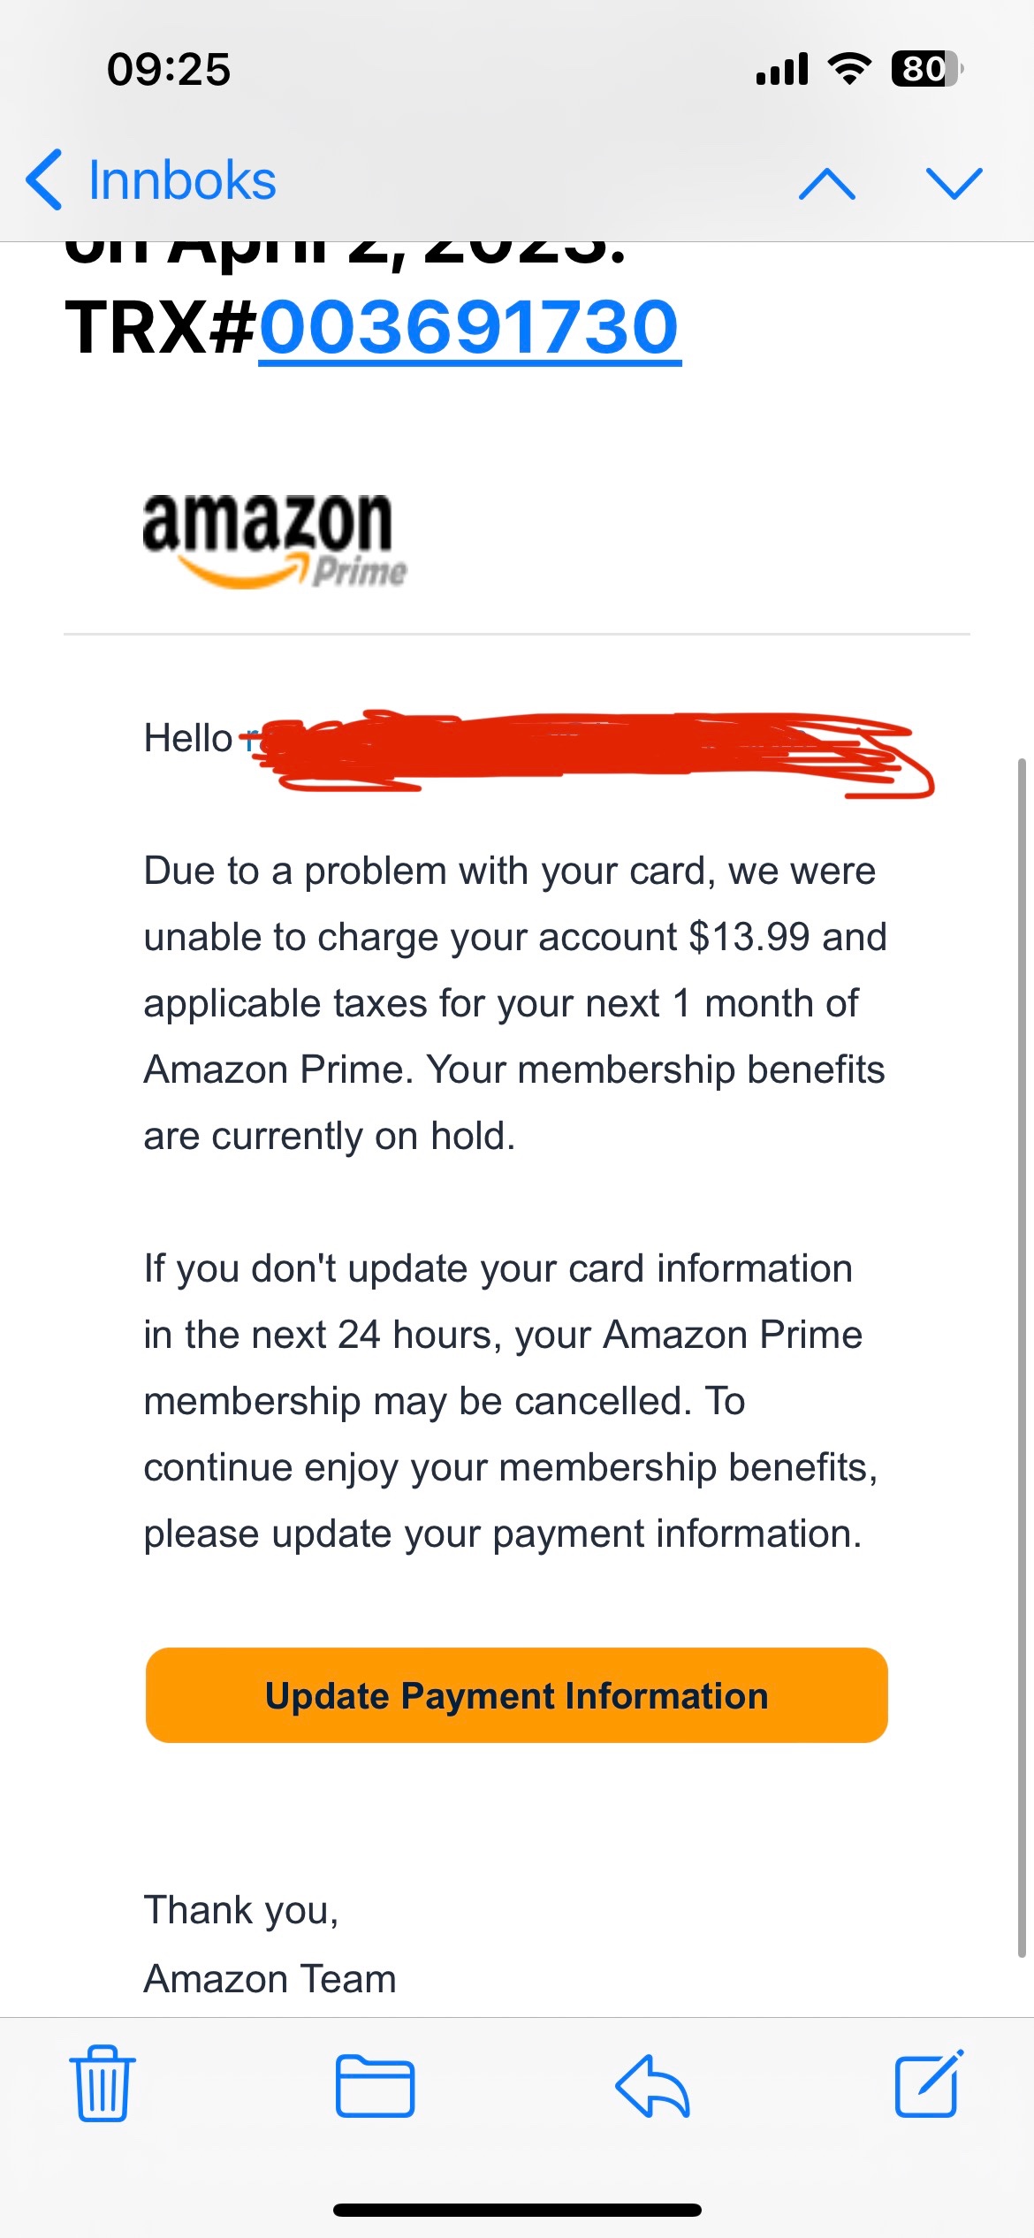This screenshot has width=1034, height=2238.
Task: Tap the Amazon Prime logo image
Action: pyautogui.click(x=275, y=540)
